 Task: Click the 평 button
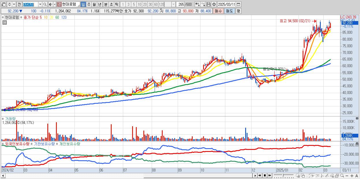(x=238, y=11)
